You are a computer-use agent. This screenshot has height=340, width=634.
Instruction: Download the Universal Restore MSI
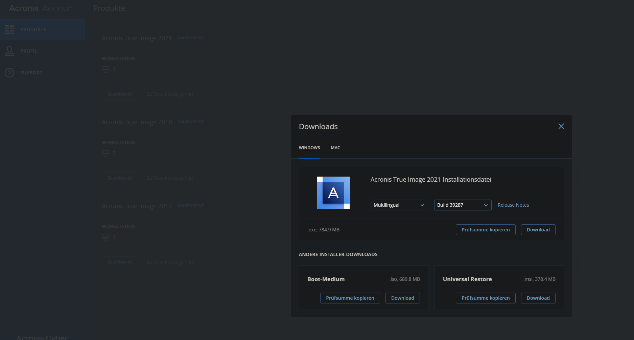[x=538, y=298]
